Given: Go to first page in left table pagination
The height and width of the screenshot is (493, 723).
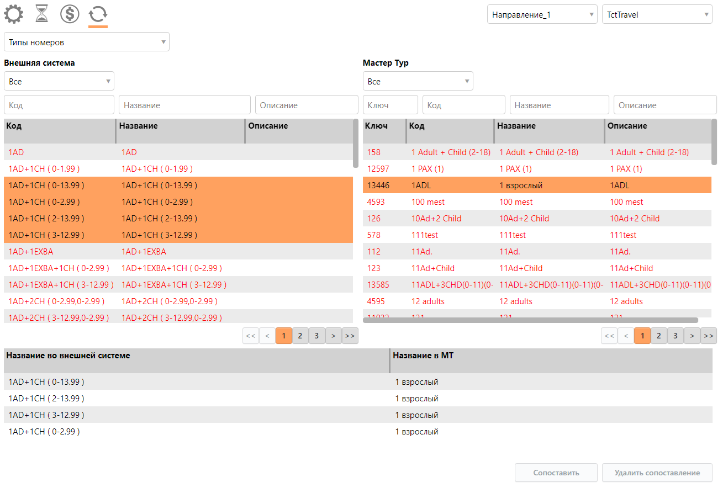Looking at the screenshot, I should pyautogui.click(x=251, y=336).
